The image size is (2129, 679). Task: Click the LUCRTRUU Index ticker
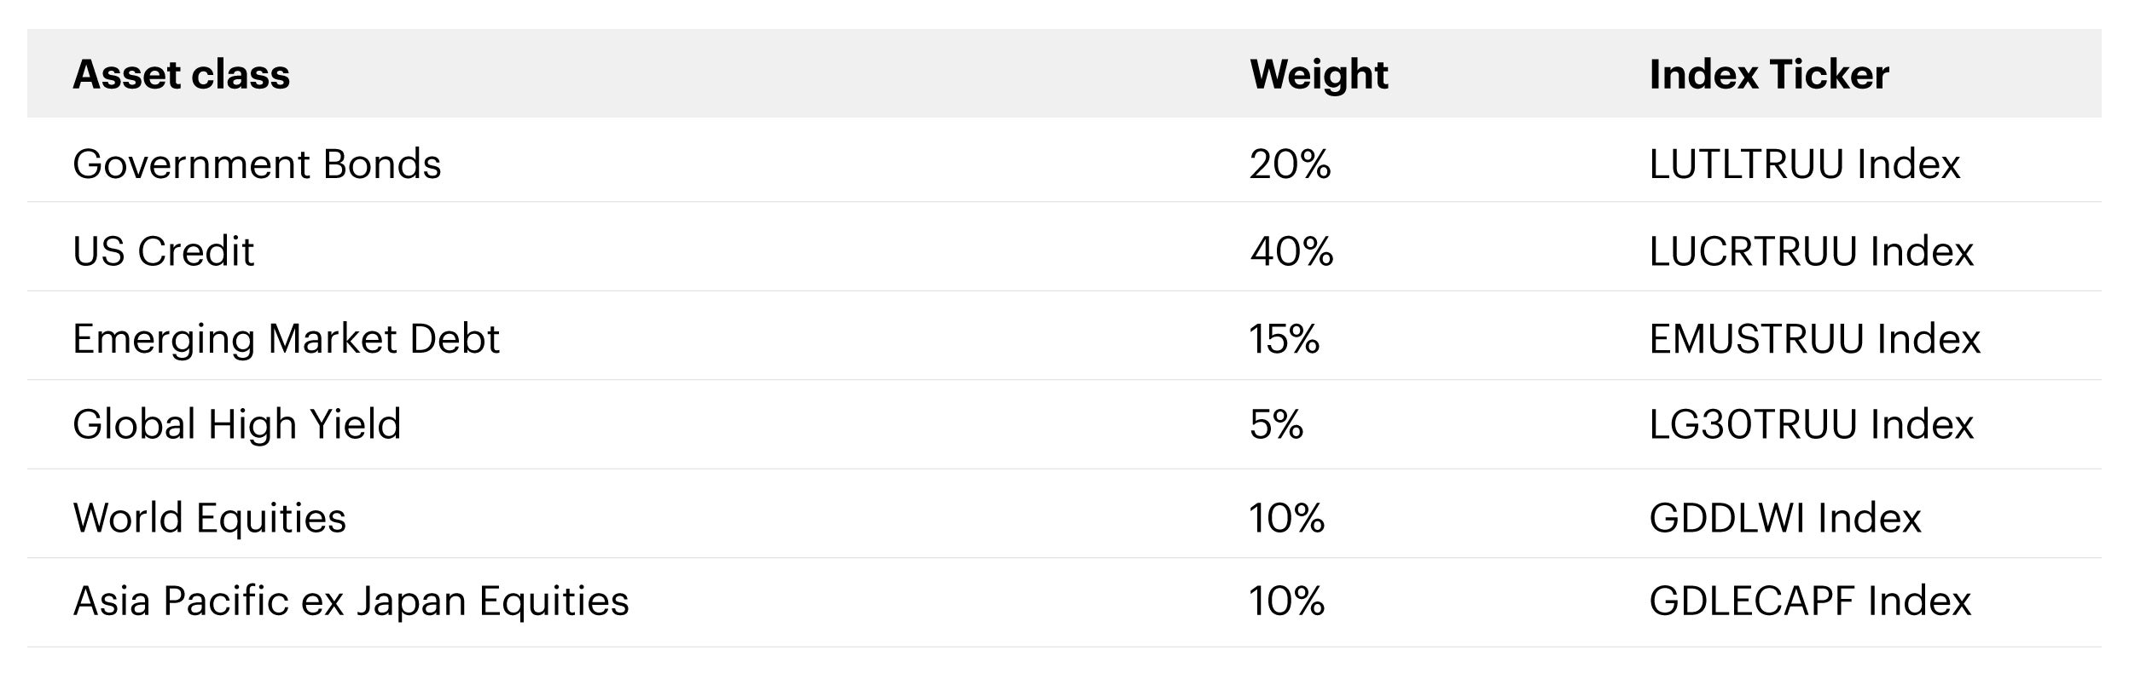click(1811, 251)
